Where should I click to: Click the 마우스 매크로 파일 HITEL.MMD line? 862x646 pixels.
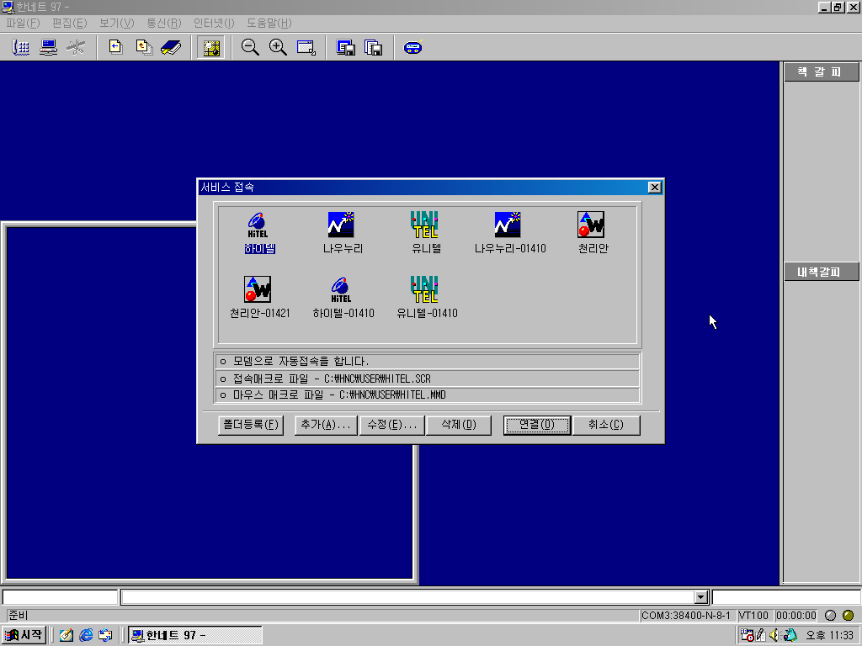428,395
